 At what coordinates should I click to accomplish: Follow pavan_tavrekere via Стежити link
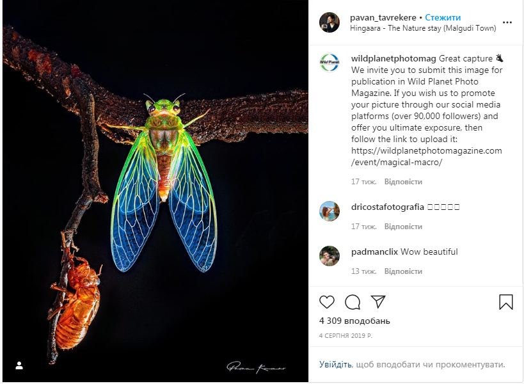coord(443,17)
